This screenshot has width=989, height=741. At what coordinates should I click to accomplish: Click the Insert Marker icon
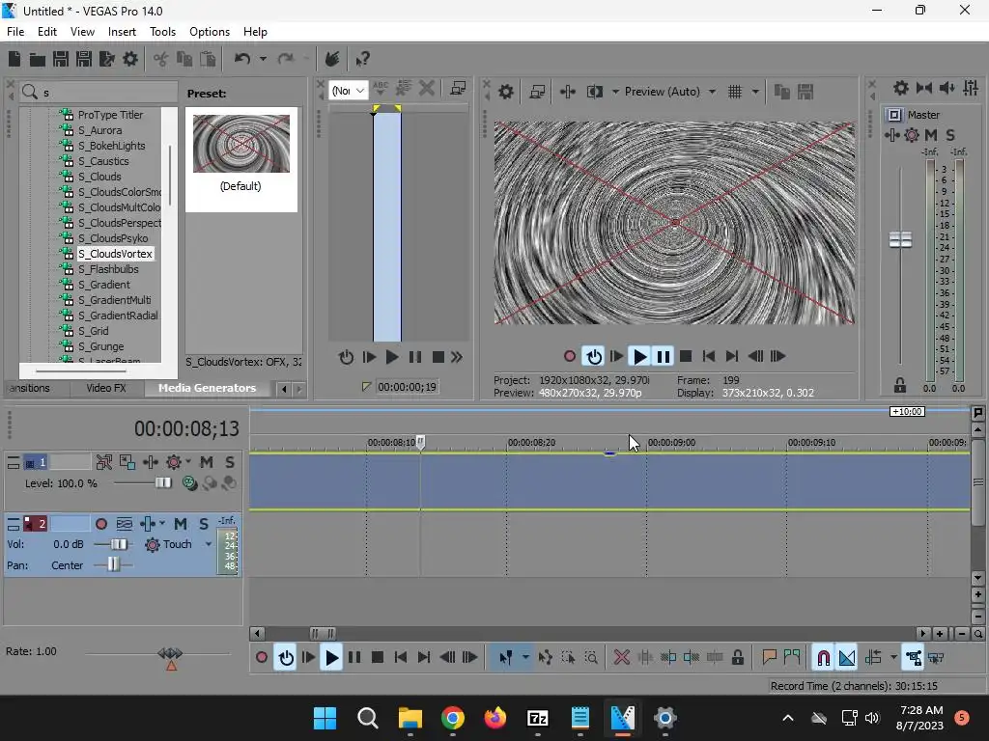(769, 658)
